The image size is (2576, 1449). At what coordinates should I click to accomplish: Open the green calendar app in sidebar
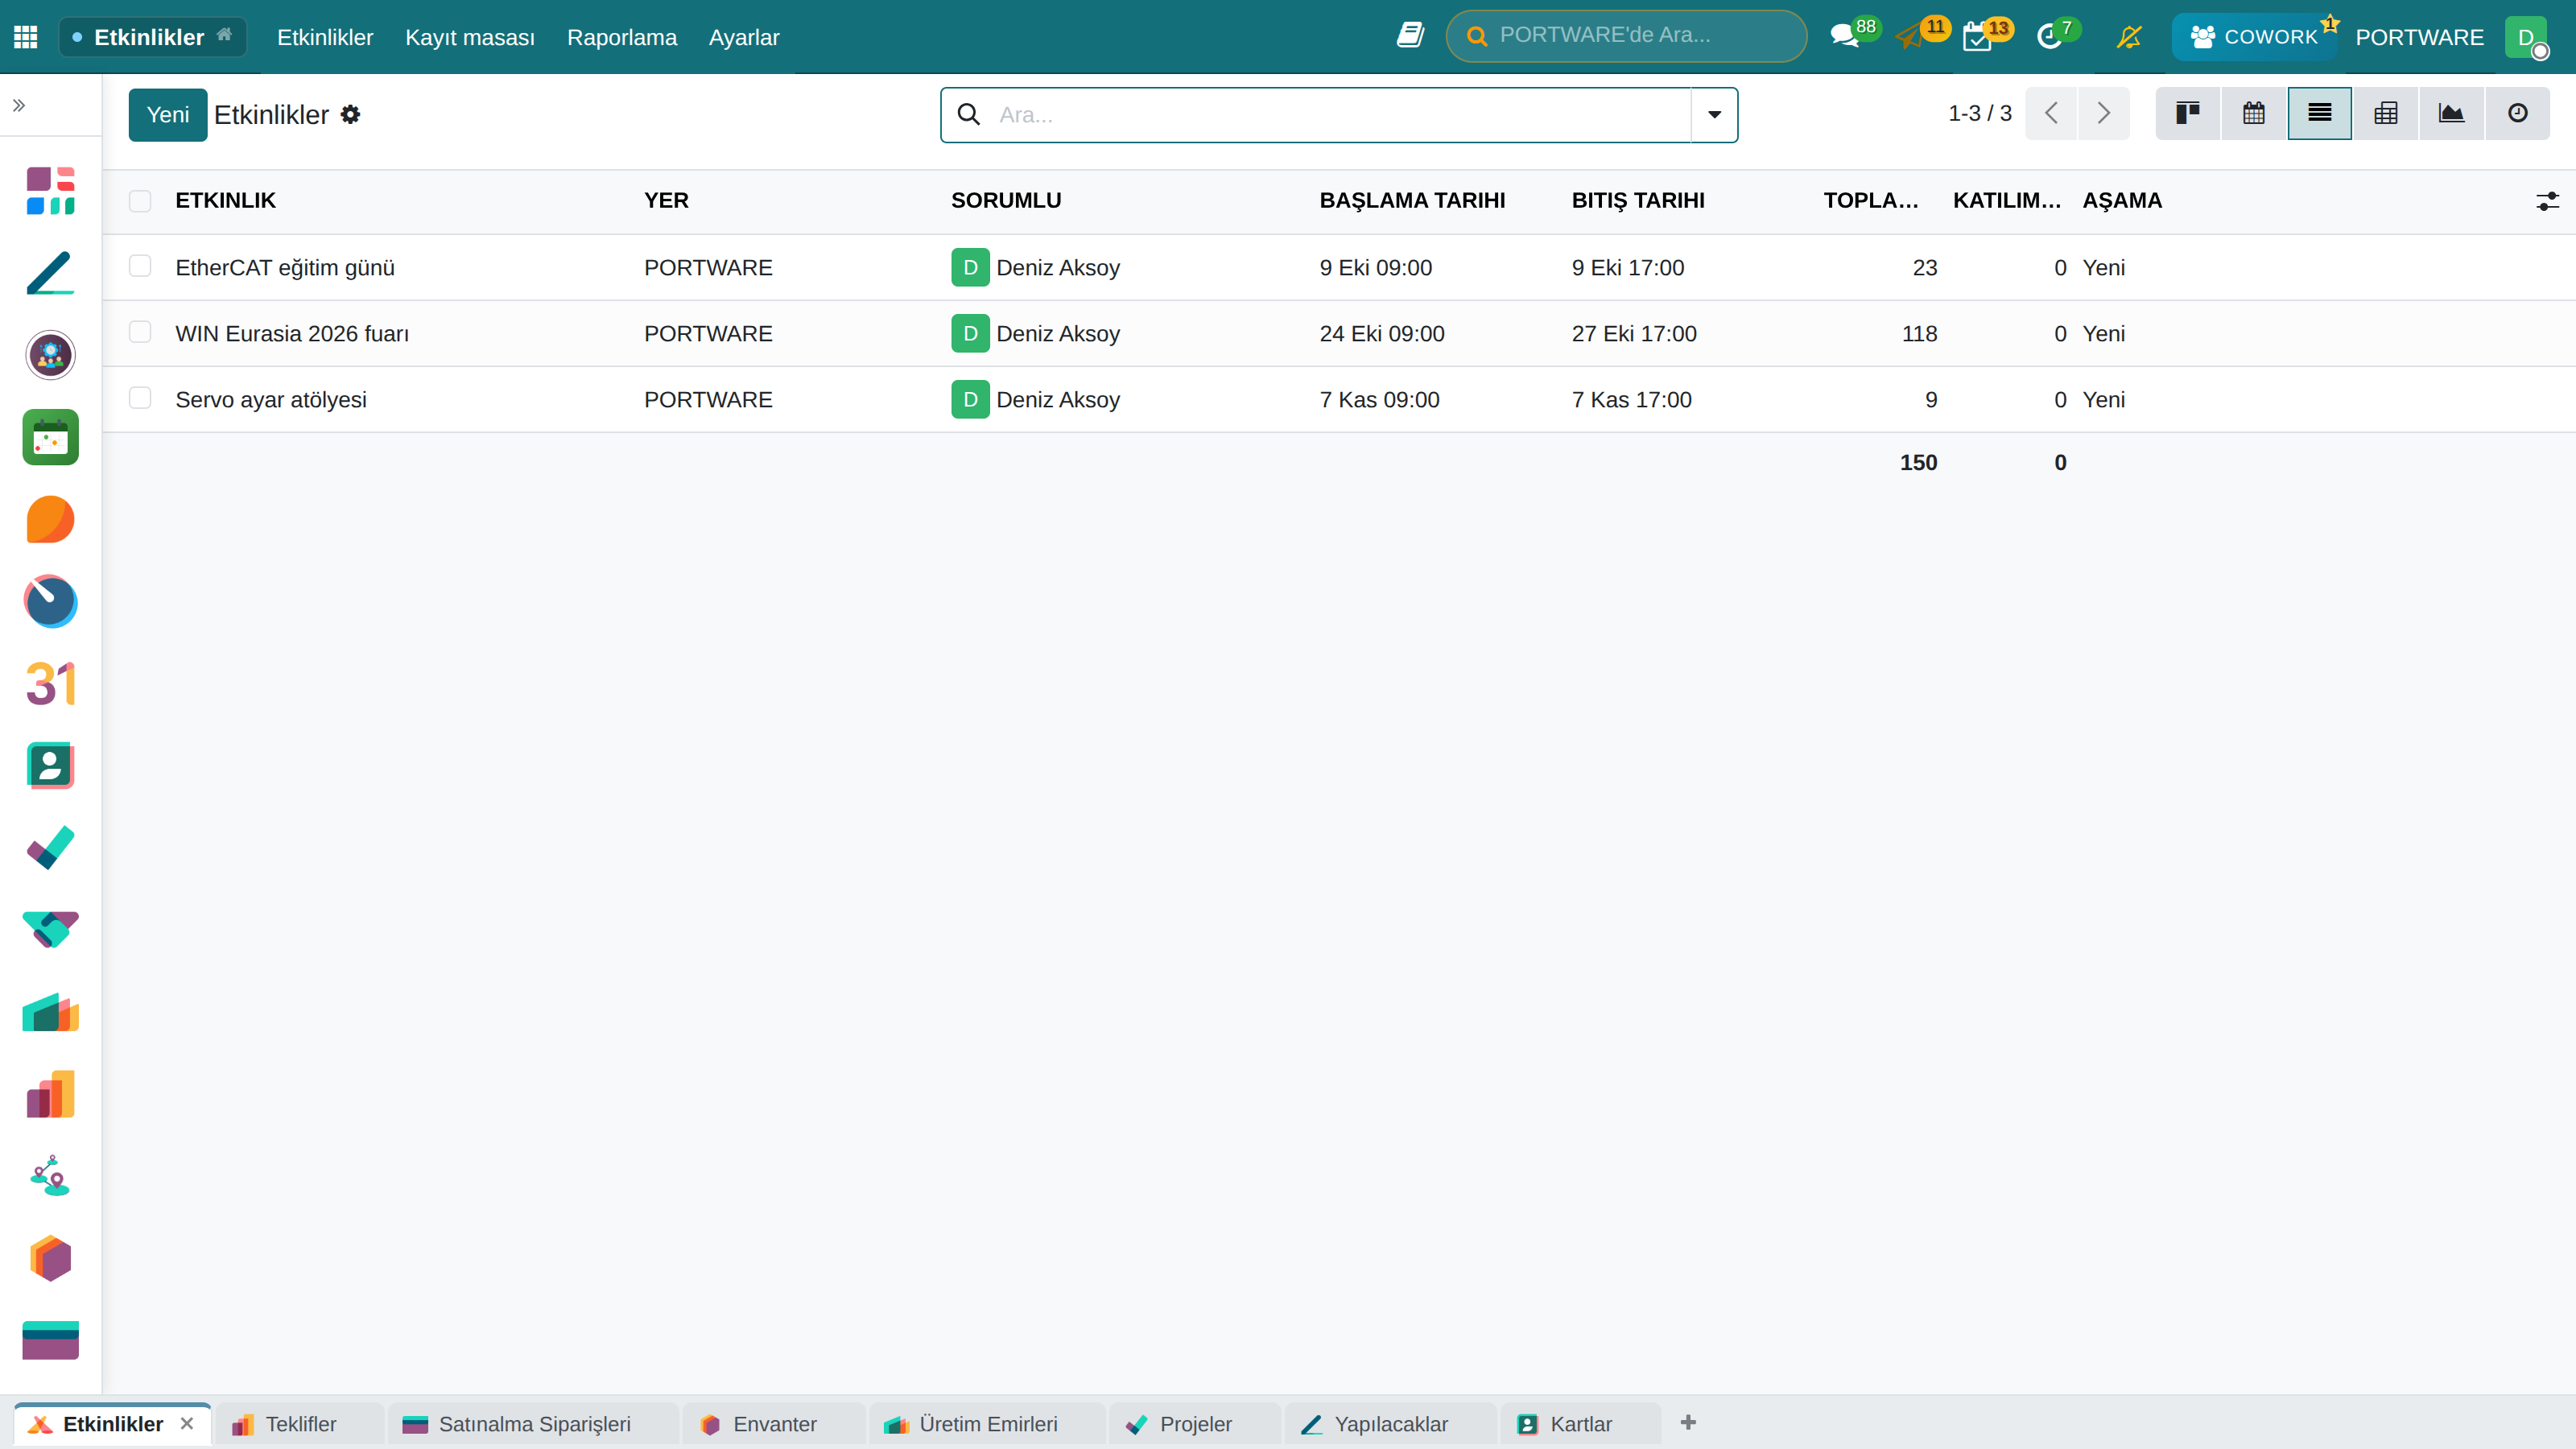coord(50,437)
